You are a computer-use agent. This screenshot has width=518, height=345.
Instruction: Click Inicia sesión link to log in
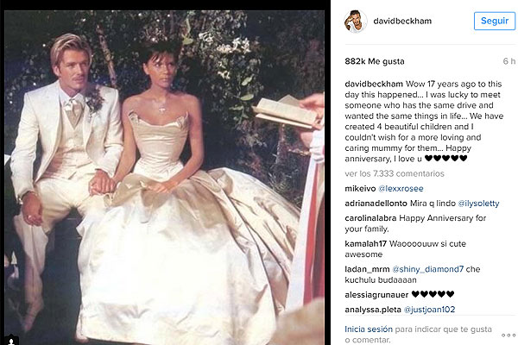tap(369, 329)
